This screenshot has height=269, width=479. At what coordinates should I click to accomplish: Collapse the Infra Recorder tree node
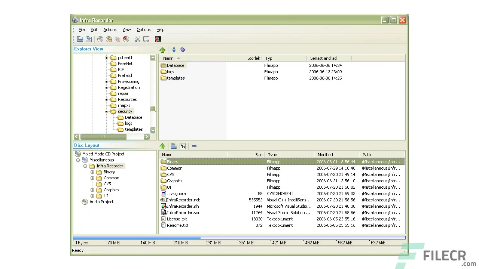(x=85, y=166)
